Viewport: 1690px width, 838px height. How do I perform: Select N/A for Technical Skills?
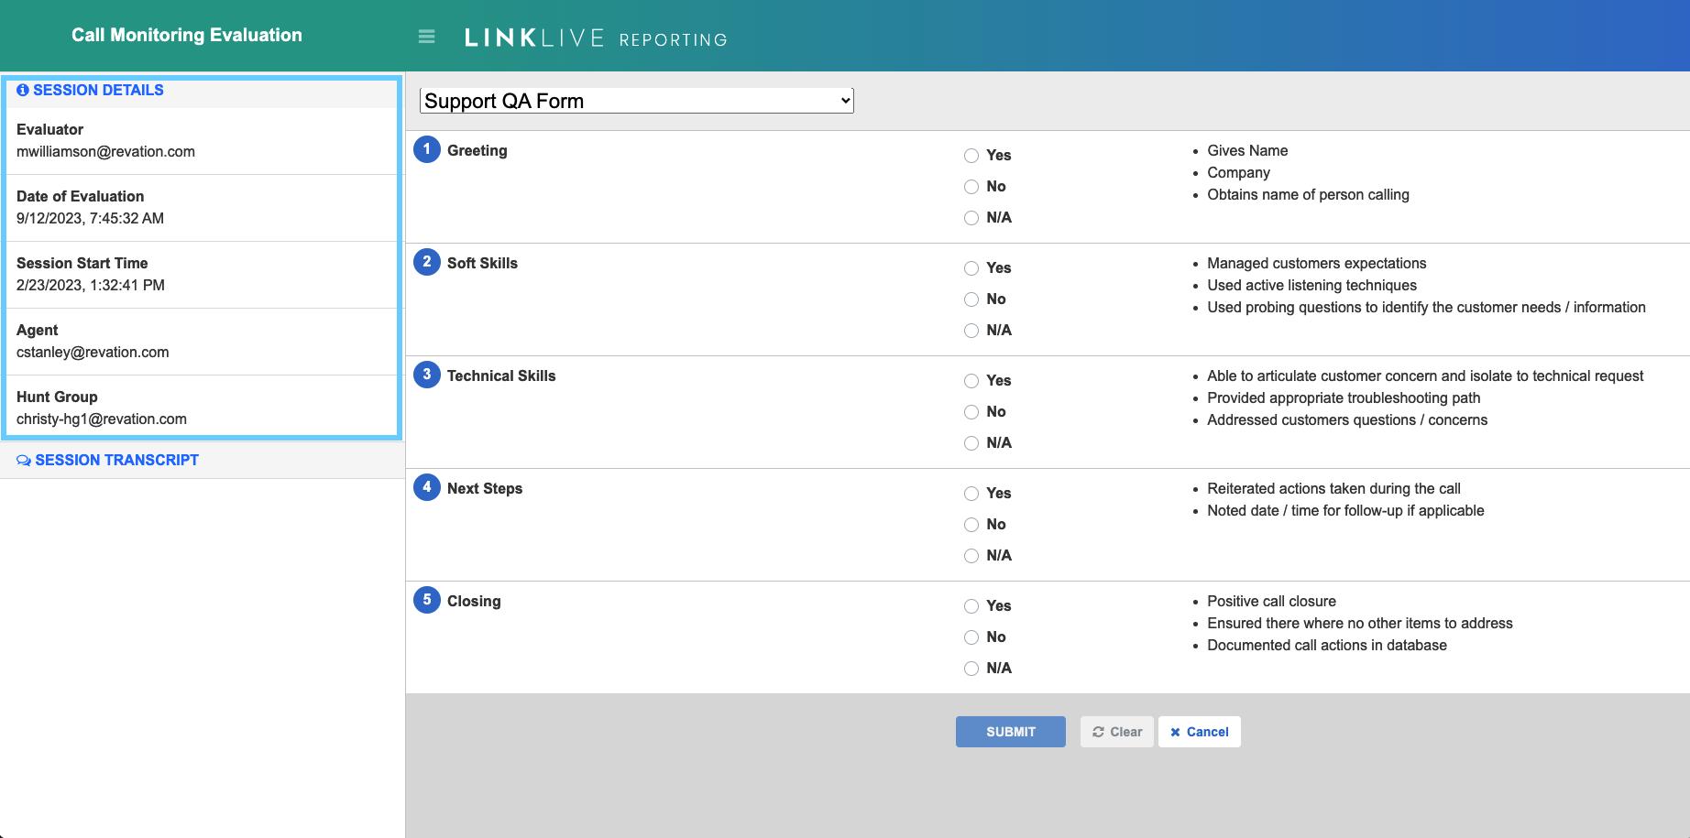(x=971, y=443)
